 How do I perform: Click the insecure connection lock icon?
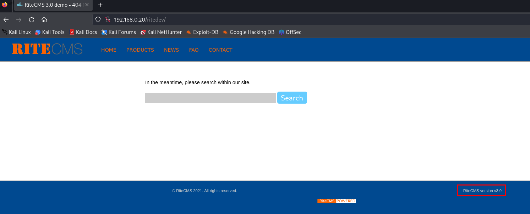108,20
